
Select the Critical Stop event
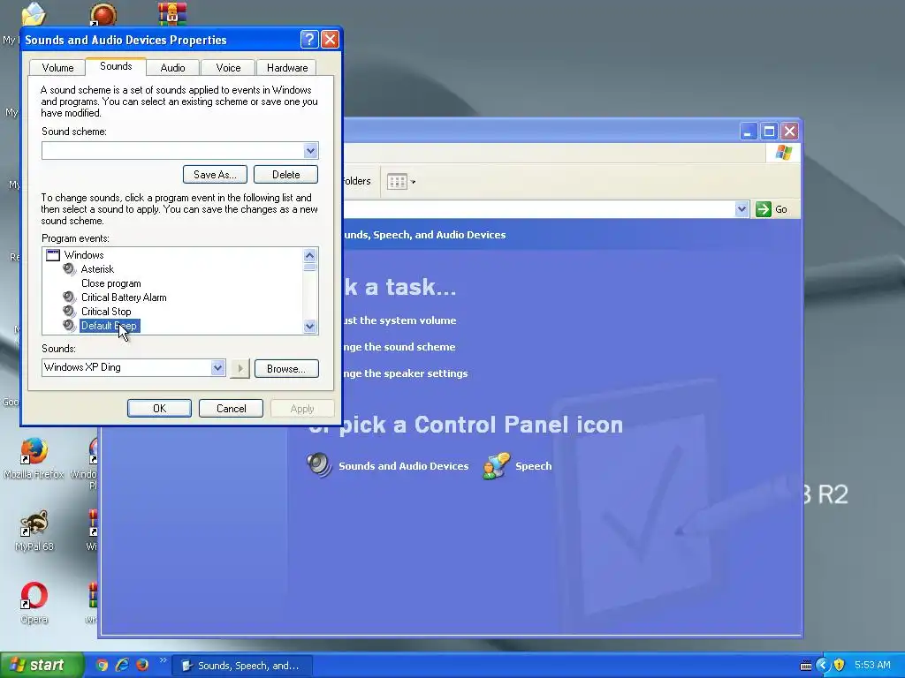[106, 312]
